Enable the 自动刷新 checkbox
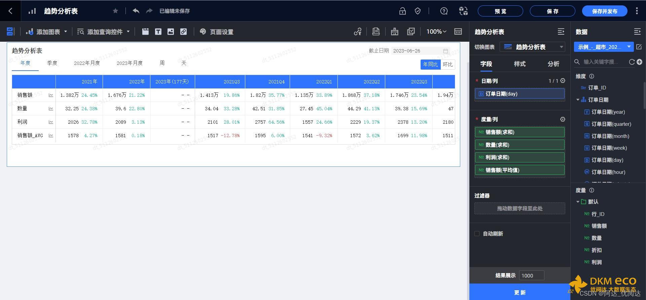The height and width of the screenshot is (300, 646). click(x=477, y=233)
